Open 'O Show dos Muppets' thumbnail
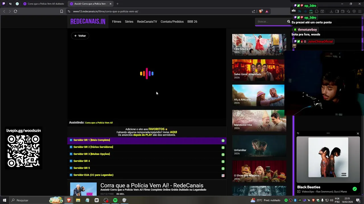The image size is (364, 204). point(259,171)
